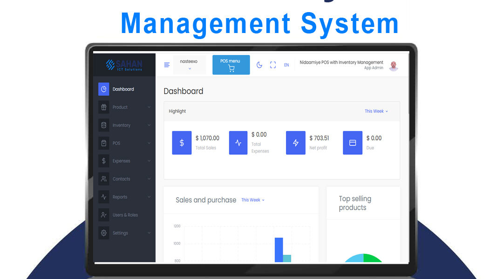Expand the Inventory menu chevron
The width and height of the screenshot is (503, 279).
coord(149,125)
